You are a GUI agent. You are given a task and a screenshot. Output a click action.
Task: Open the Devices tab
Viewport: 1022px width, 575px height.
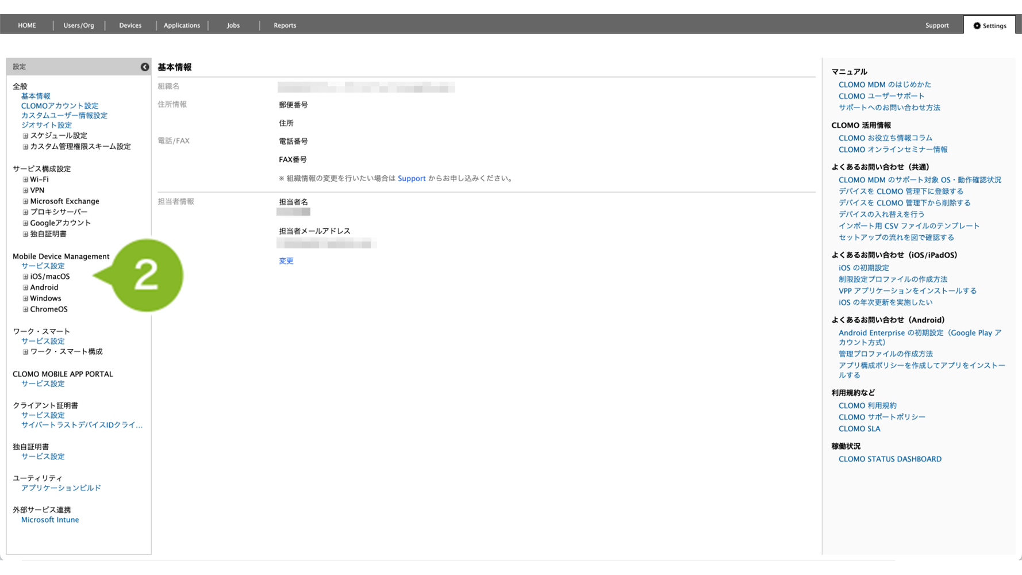click(x=130, y=25)
